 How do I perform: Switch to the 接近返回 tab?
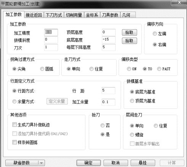(34, 15)
